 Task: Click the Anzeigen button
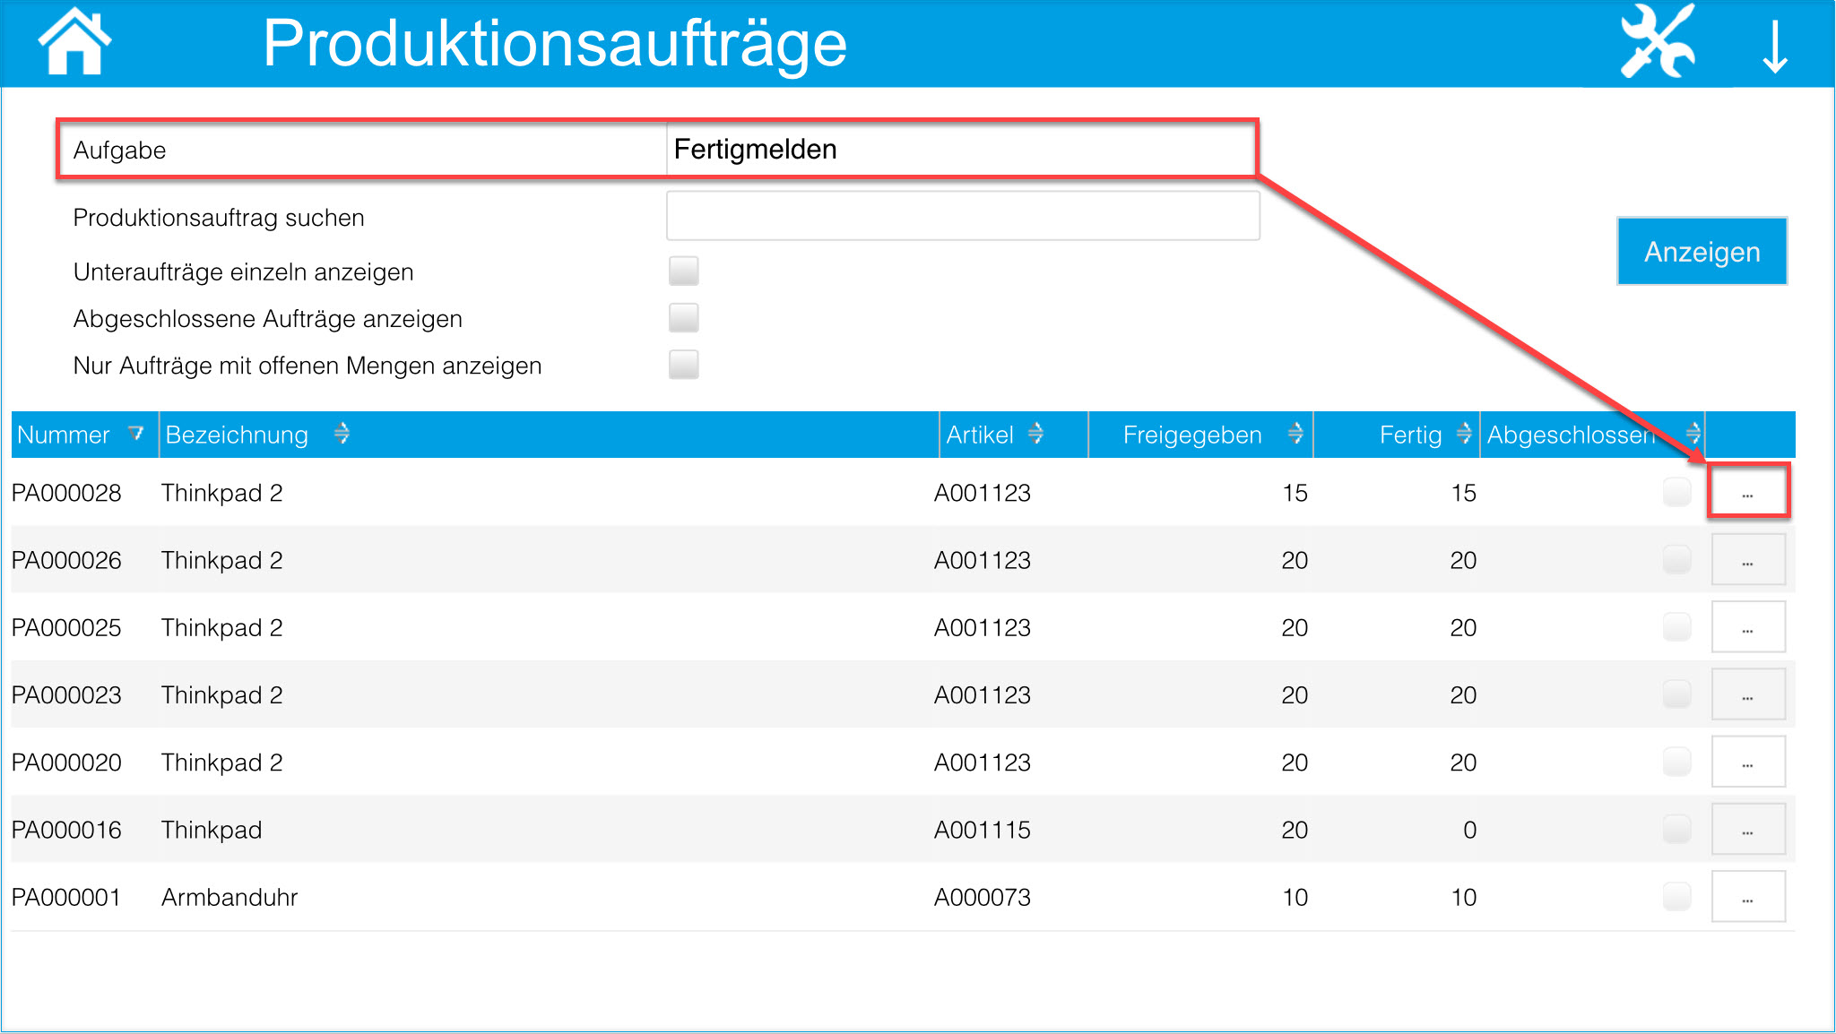click(x=1701, y=252)
